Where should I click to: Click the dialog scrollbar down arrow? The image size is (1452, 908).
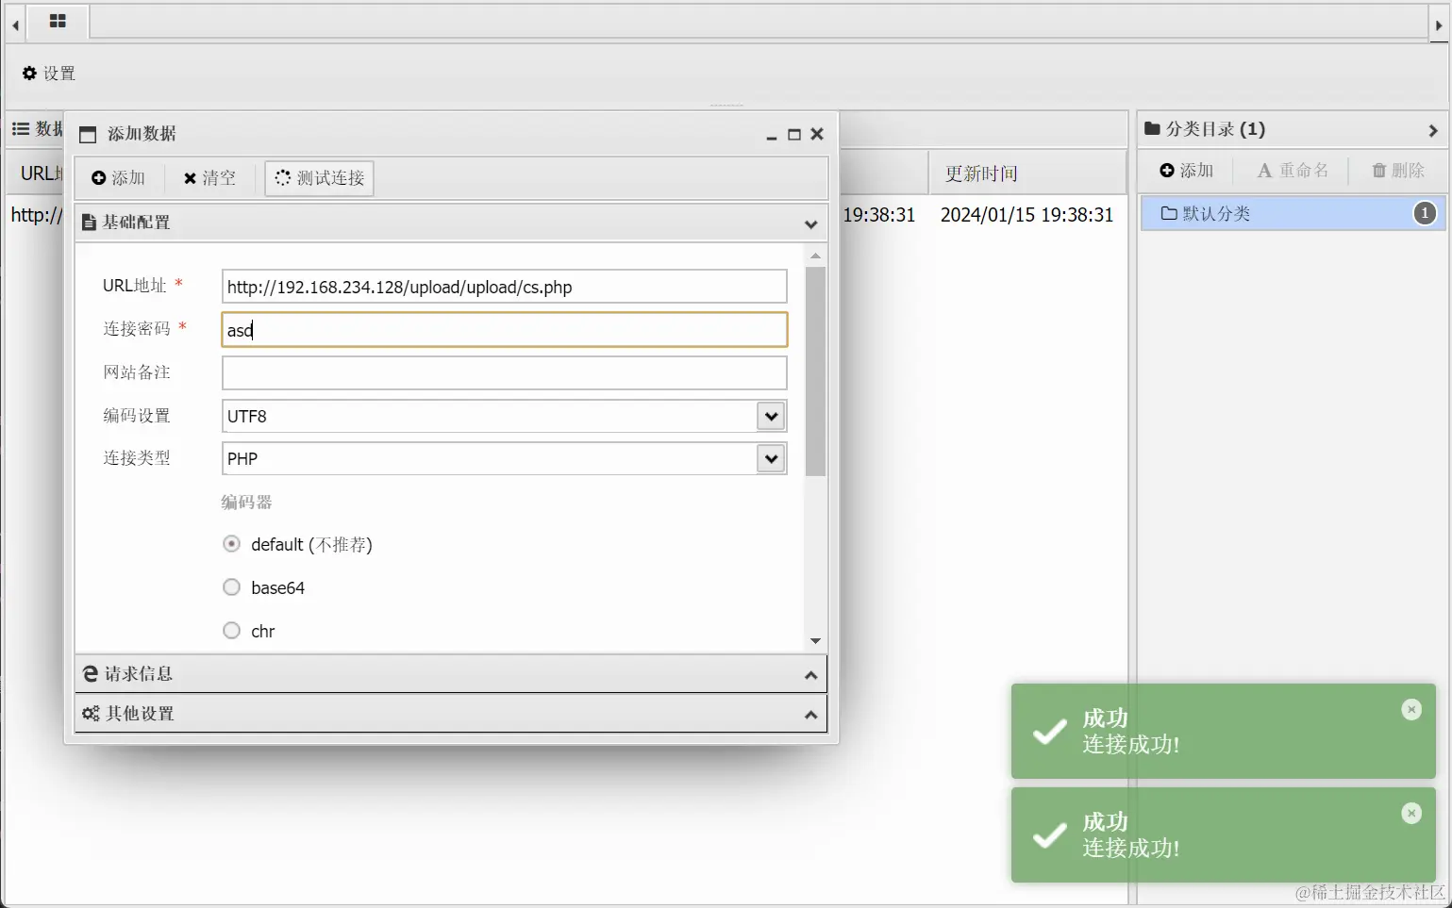click(x=815, y=641)
